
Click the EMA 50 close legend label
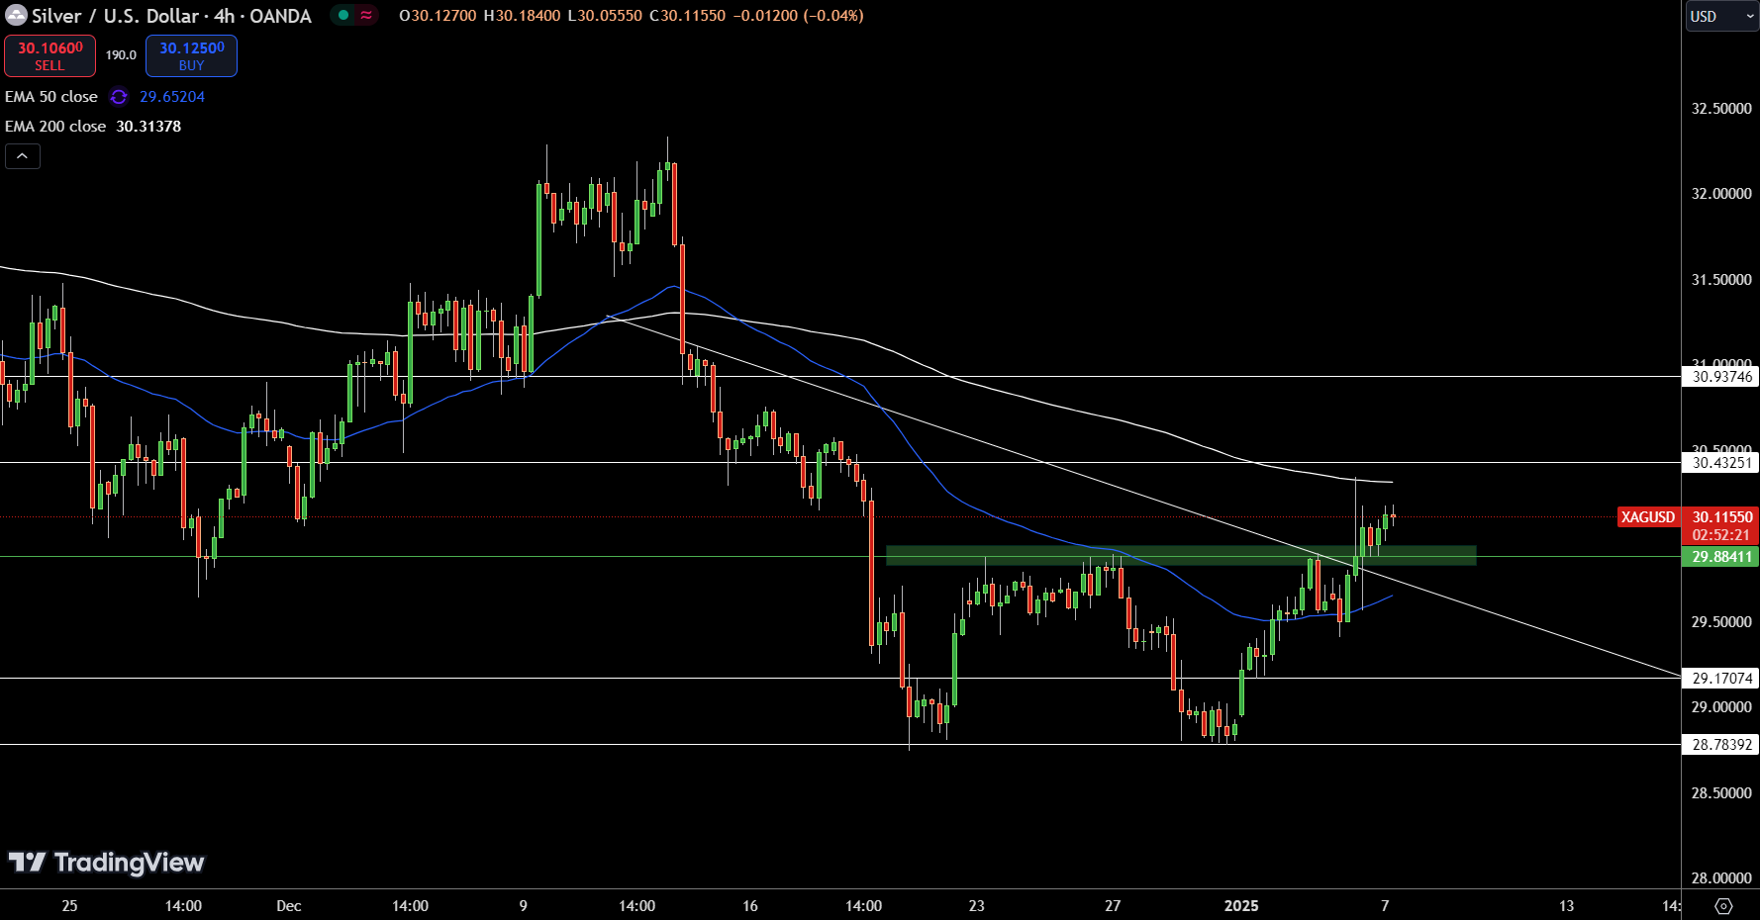tap(51, 97)
